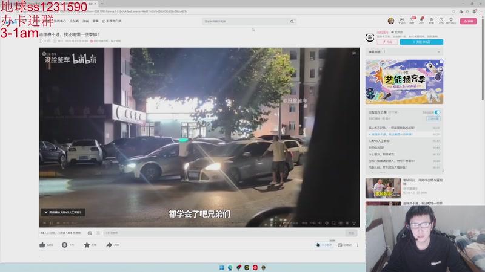Open the 简介 collection intro link

tap(387, 118)
